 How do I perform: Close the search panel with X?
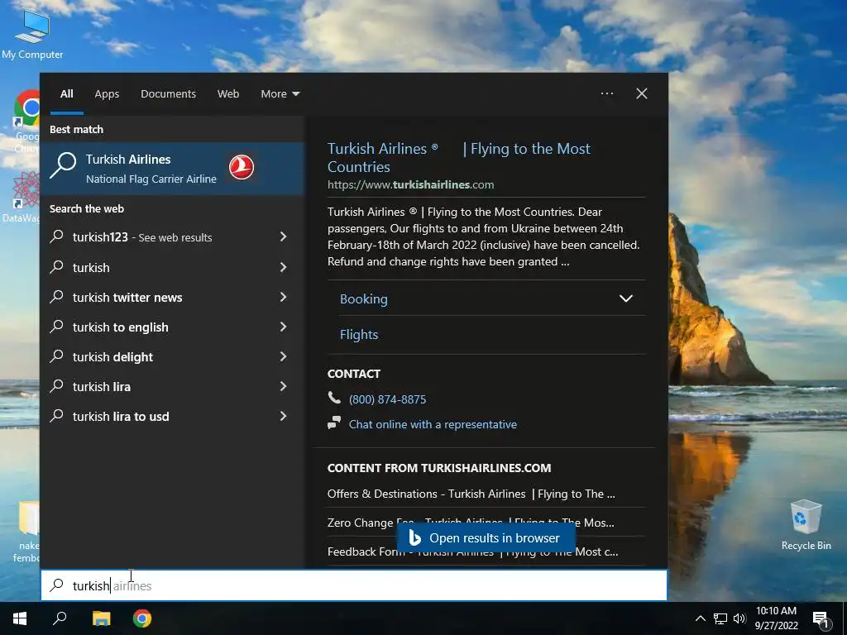tap(642, 93)
